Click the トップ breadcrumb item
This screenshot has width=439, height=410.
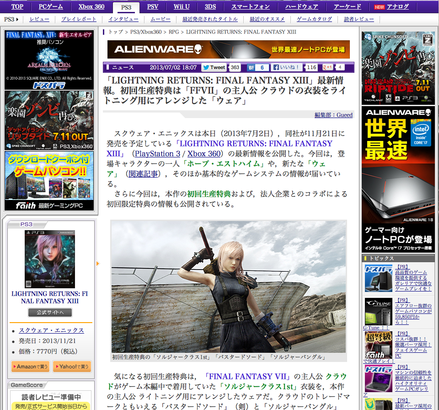pyautogui.click(x=116, y=32)
